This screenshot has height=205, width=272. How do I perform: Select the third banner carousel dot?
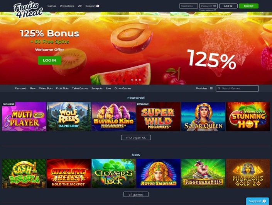[140, 80]
